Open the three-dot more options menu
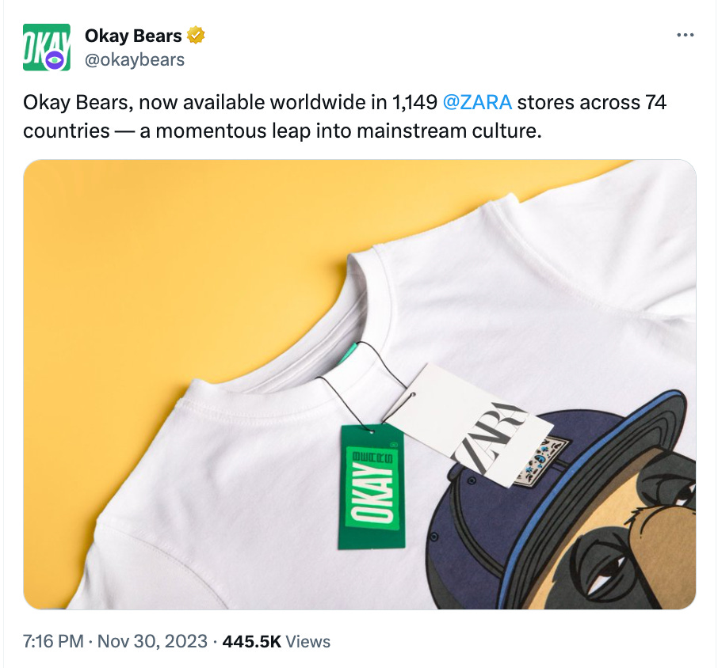Viewport: 718px width, 668px height. pos(685,35)
